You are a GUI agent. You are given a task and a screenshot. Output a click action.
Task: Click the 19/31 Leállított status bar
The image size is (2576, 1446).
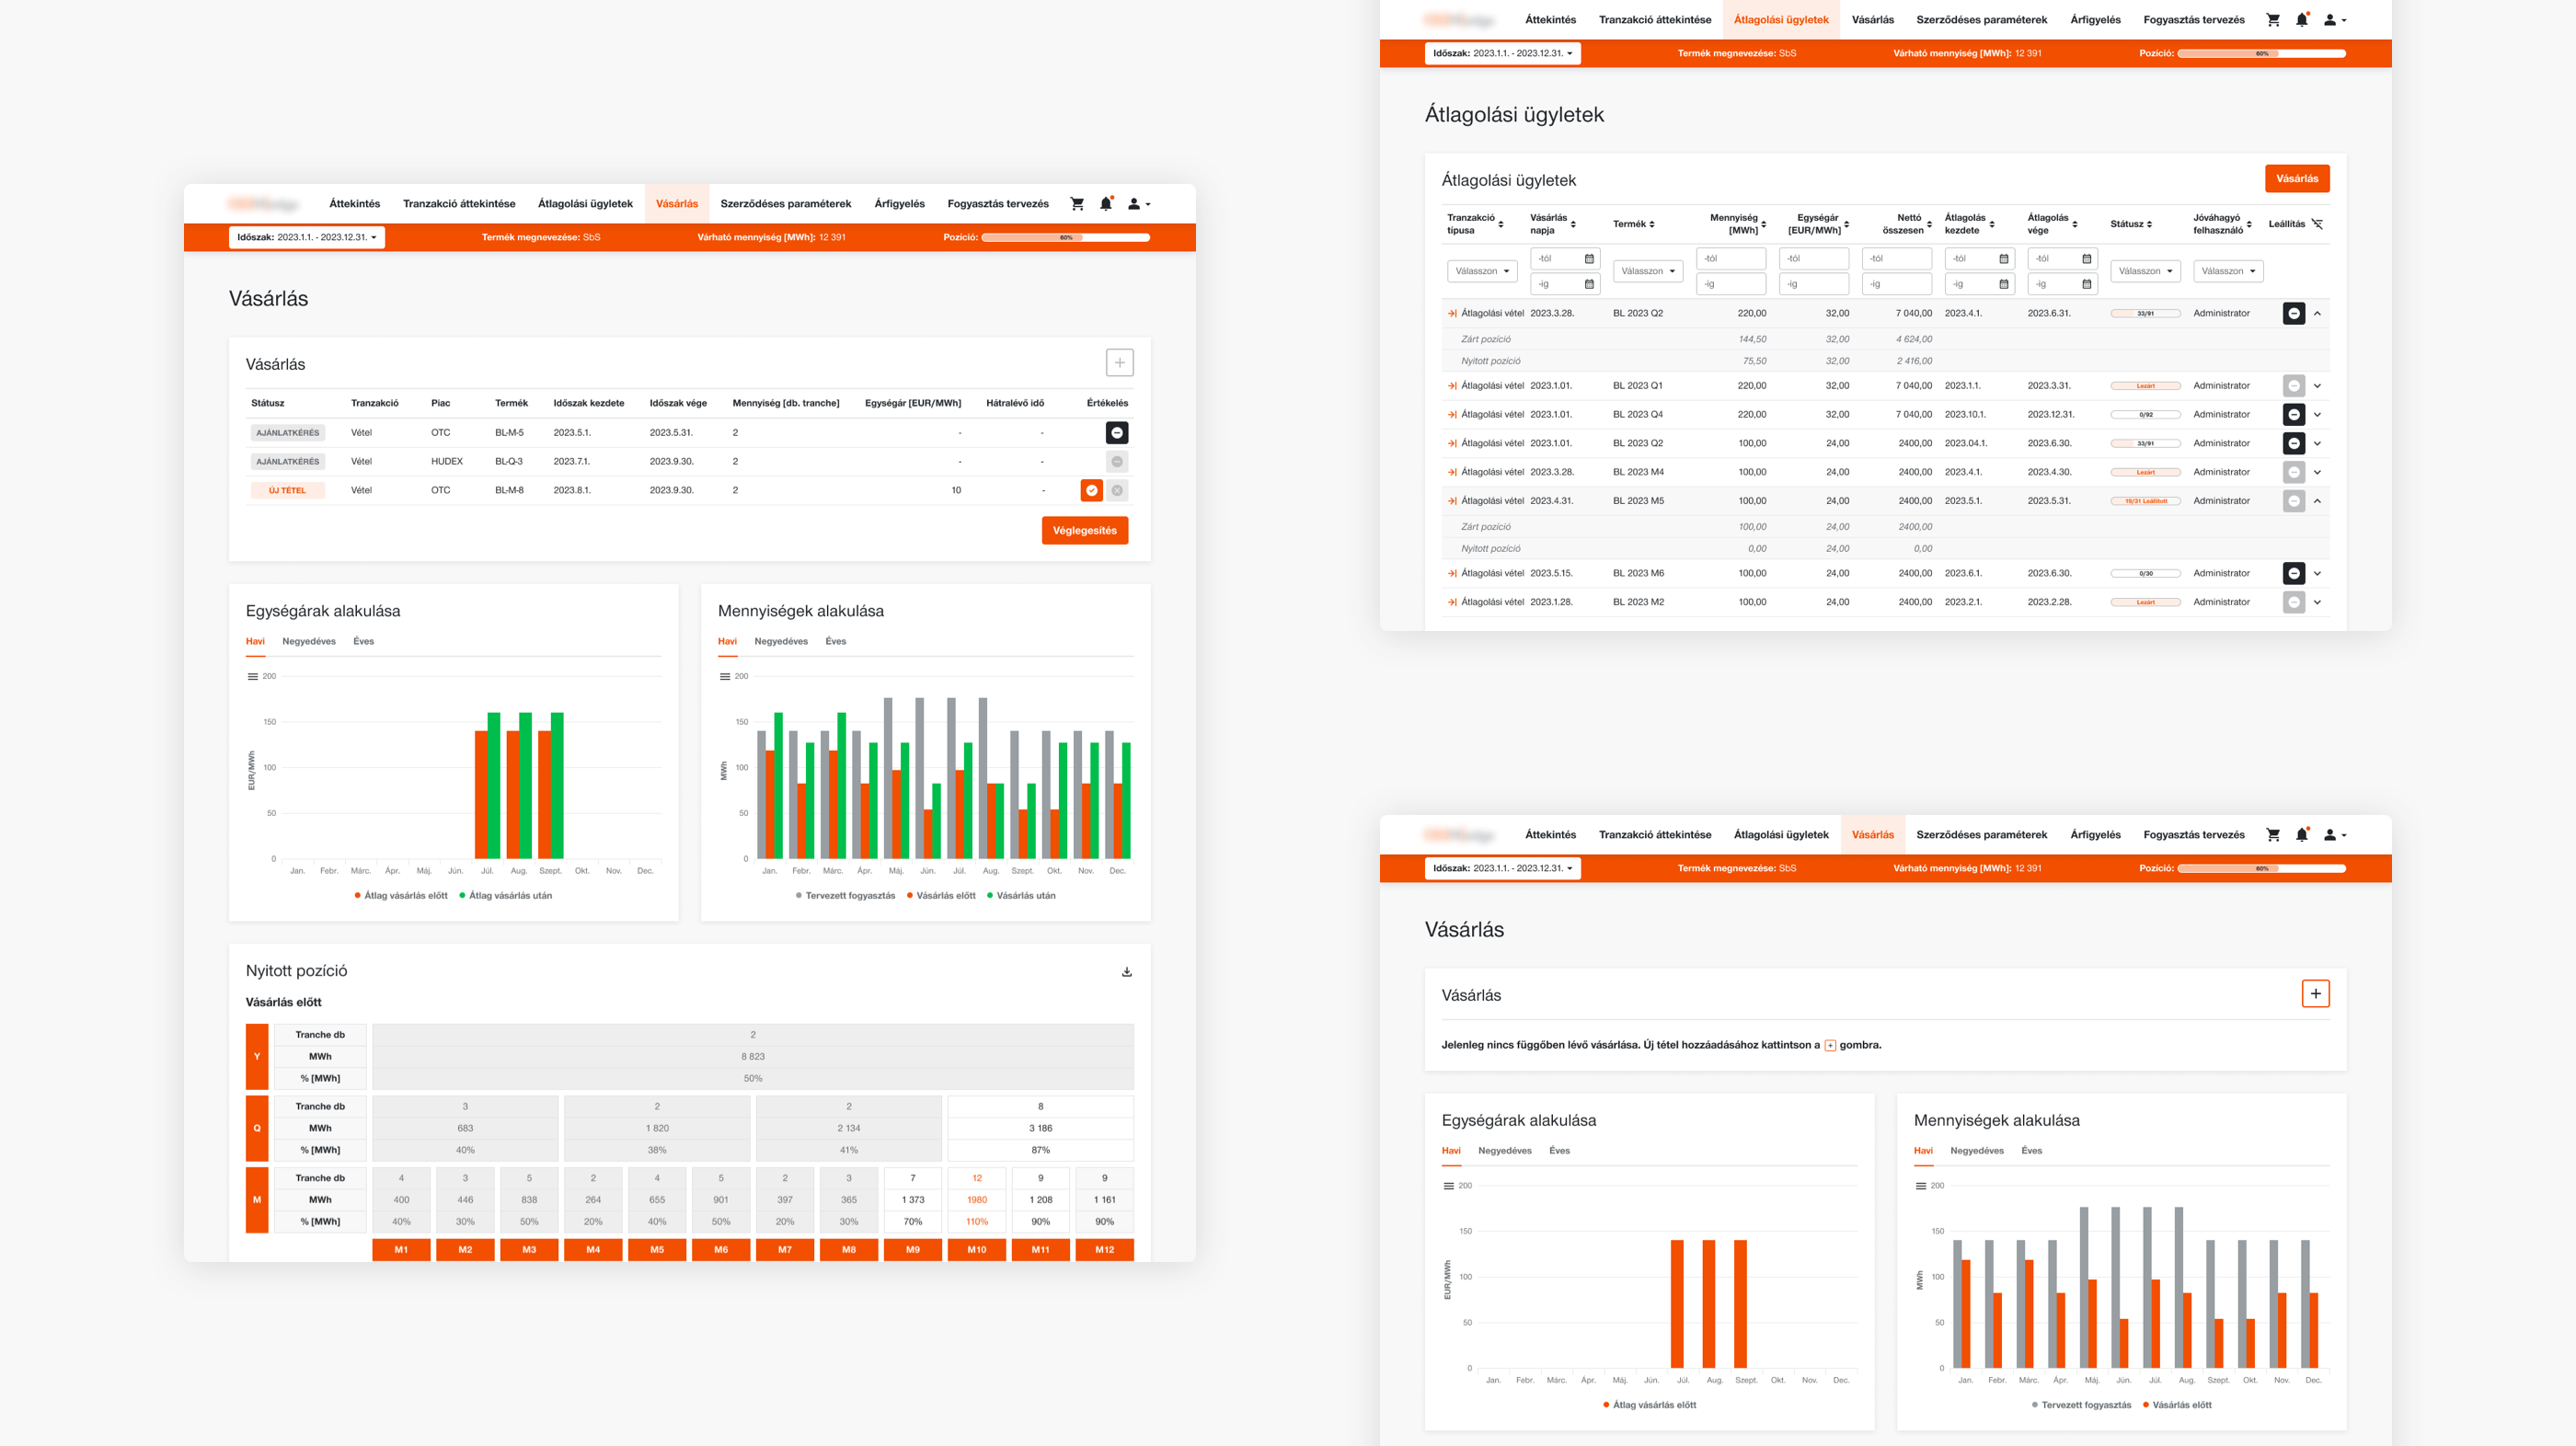point(2146,501)
